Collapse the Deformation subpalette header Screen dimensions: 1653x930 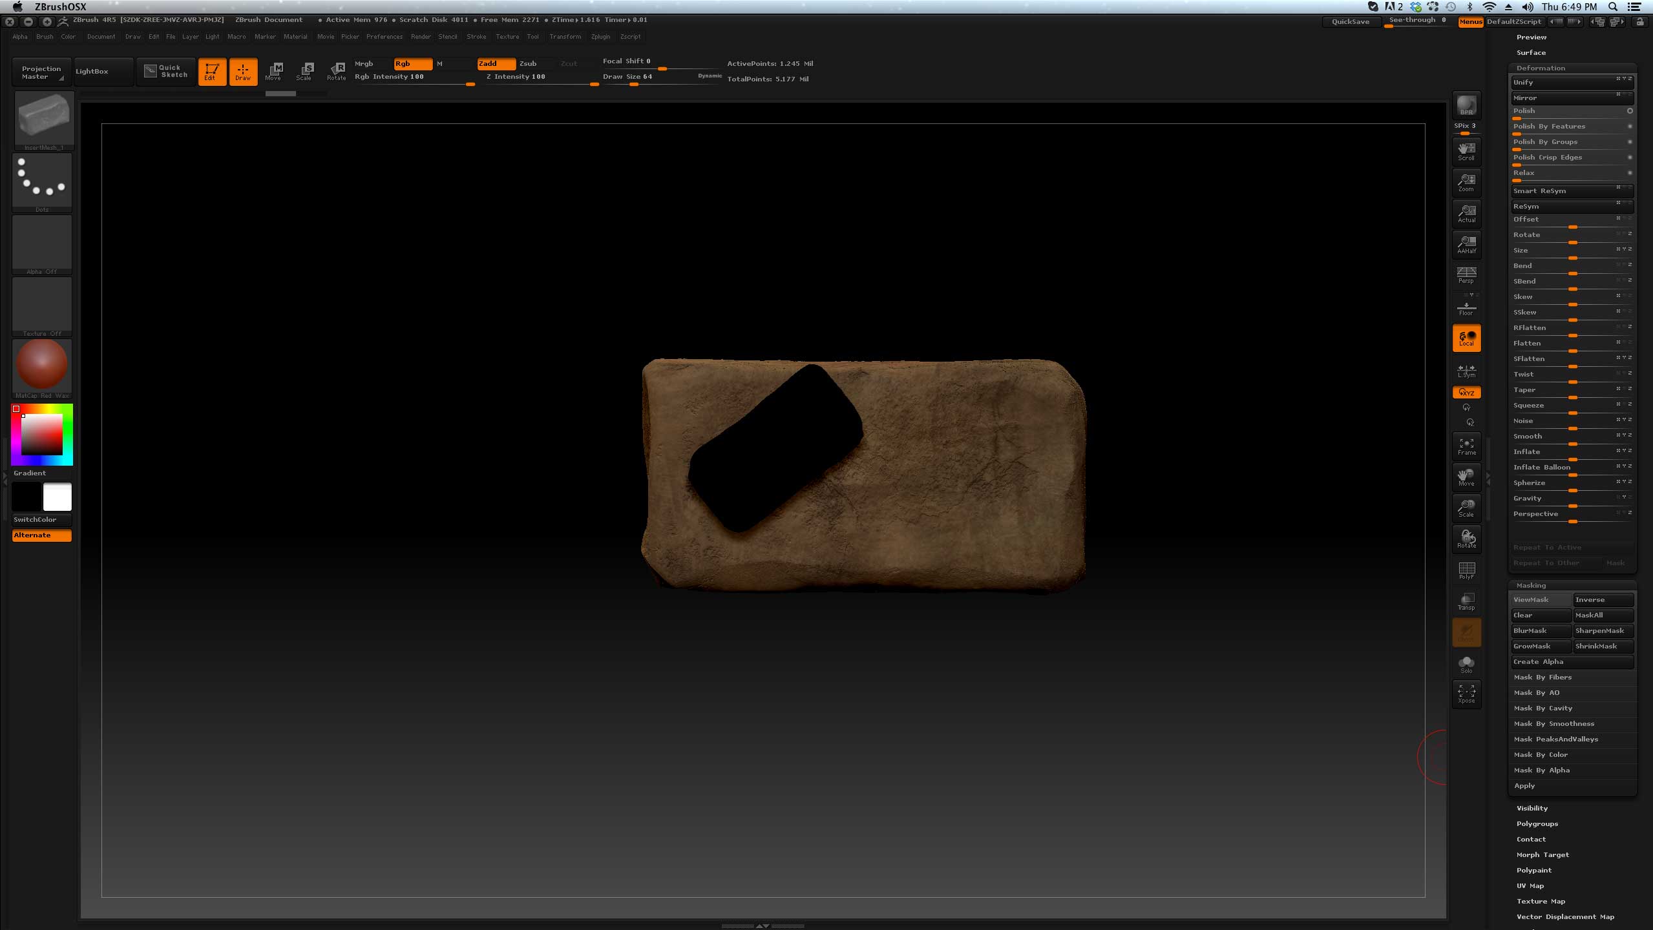tap(1540, 68)
